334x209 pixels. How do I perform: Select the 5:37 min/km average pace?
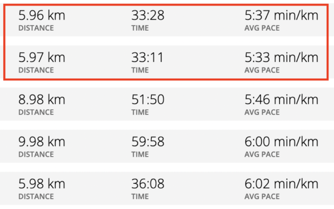point(281,16)
